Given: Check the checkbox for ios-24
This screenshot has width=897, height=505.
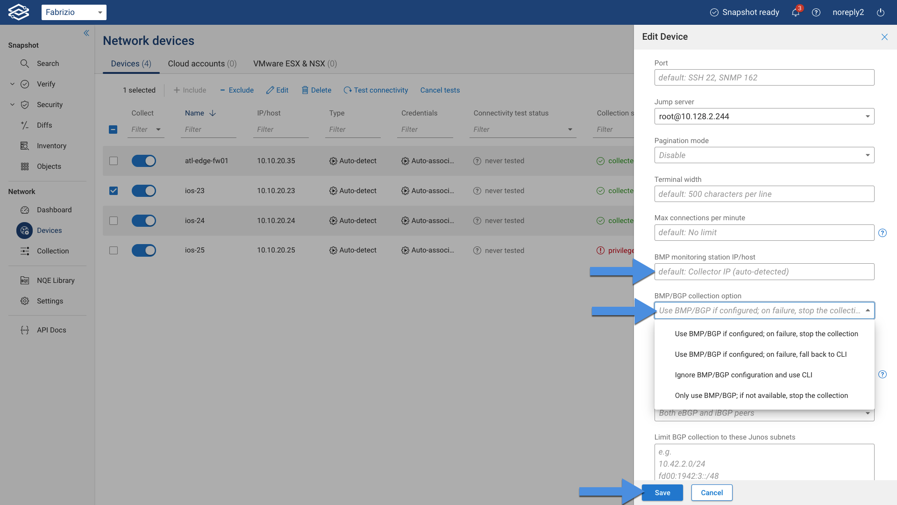Looking at the screenshot, I should [x=113, y=220].
